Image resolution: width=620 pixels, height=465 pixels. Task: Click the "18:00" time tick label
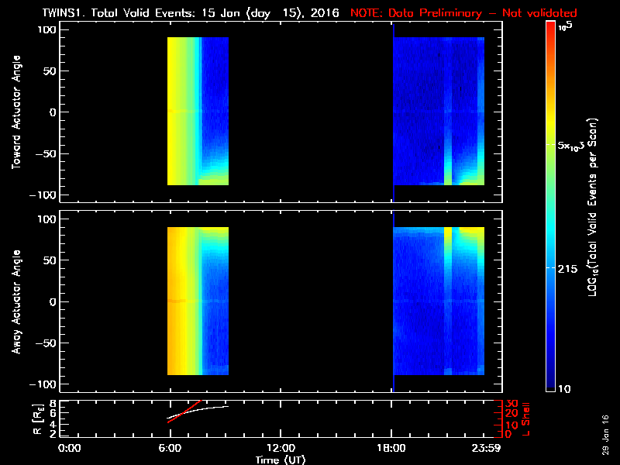(x=391, y=449)
